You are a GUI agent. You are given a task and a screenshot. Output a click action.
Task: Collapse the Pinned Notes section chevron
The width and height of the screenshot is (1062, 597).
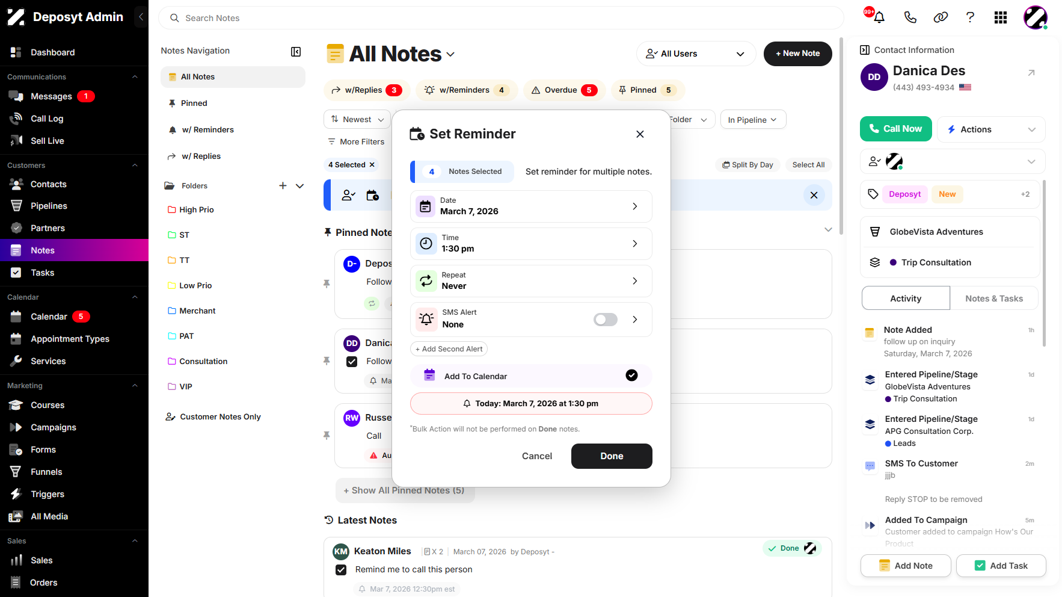click(828, 230)
